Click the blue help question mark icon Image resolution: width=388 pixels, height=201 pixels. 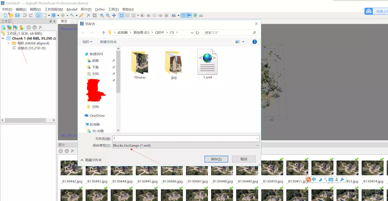tap(254, 42)
